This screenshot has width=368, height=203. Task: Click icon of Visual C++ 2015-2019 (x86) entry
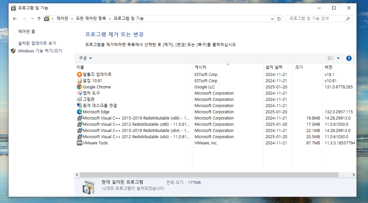tap(79, 118)
